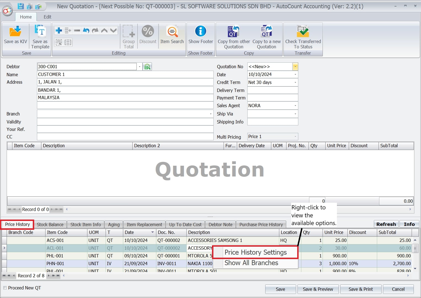Click the debtor lookup icon beside 300-C001
This screenshot has height=298, width=421.
pyautogui.click(x=147, y=67)
